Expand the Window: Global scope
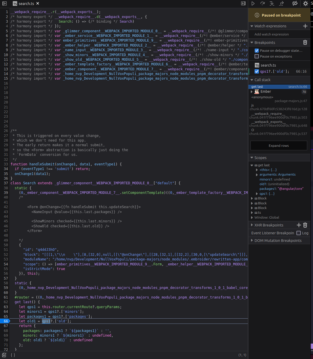The image size is (313, 359). [x=252, y=217]
